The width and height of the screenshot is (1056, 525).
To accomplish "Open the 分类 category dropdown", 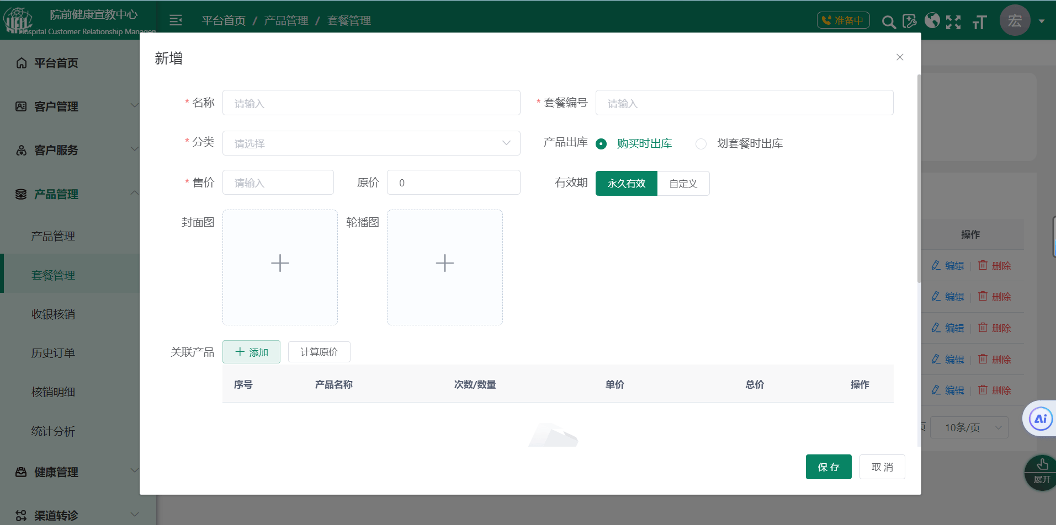I will (371, 143).
